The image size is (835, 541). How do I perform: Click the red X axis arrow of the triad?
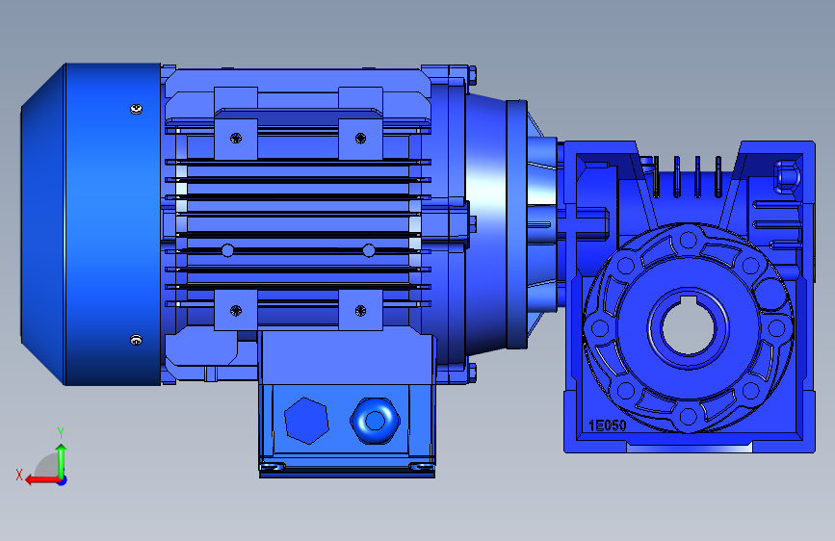[41, 480]
